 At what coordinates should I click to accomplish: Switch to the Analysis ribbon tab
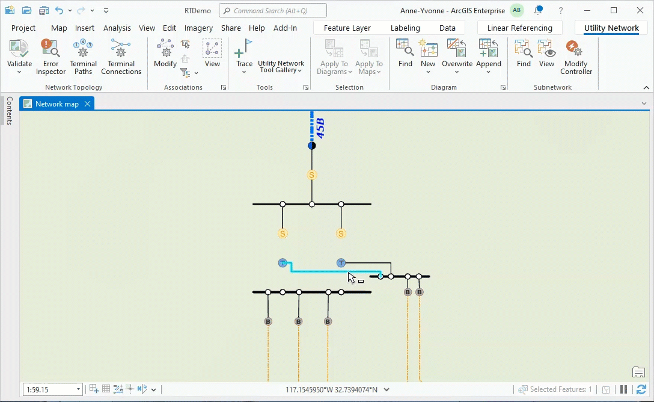[x=117, y=28]
